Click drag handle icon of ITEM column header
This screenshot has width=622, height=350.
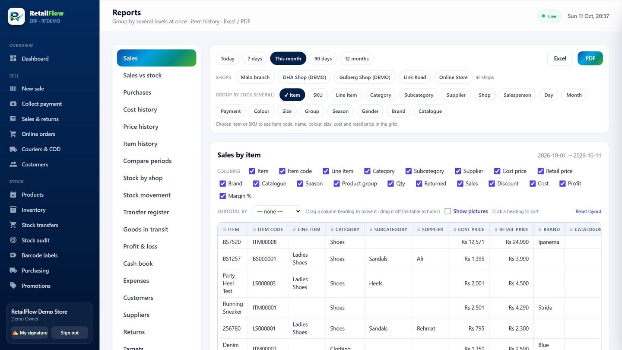point(225,229)
